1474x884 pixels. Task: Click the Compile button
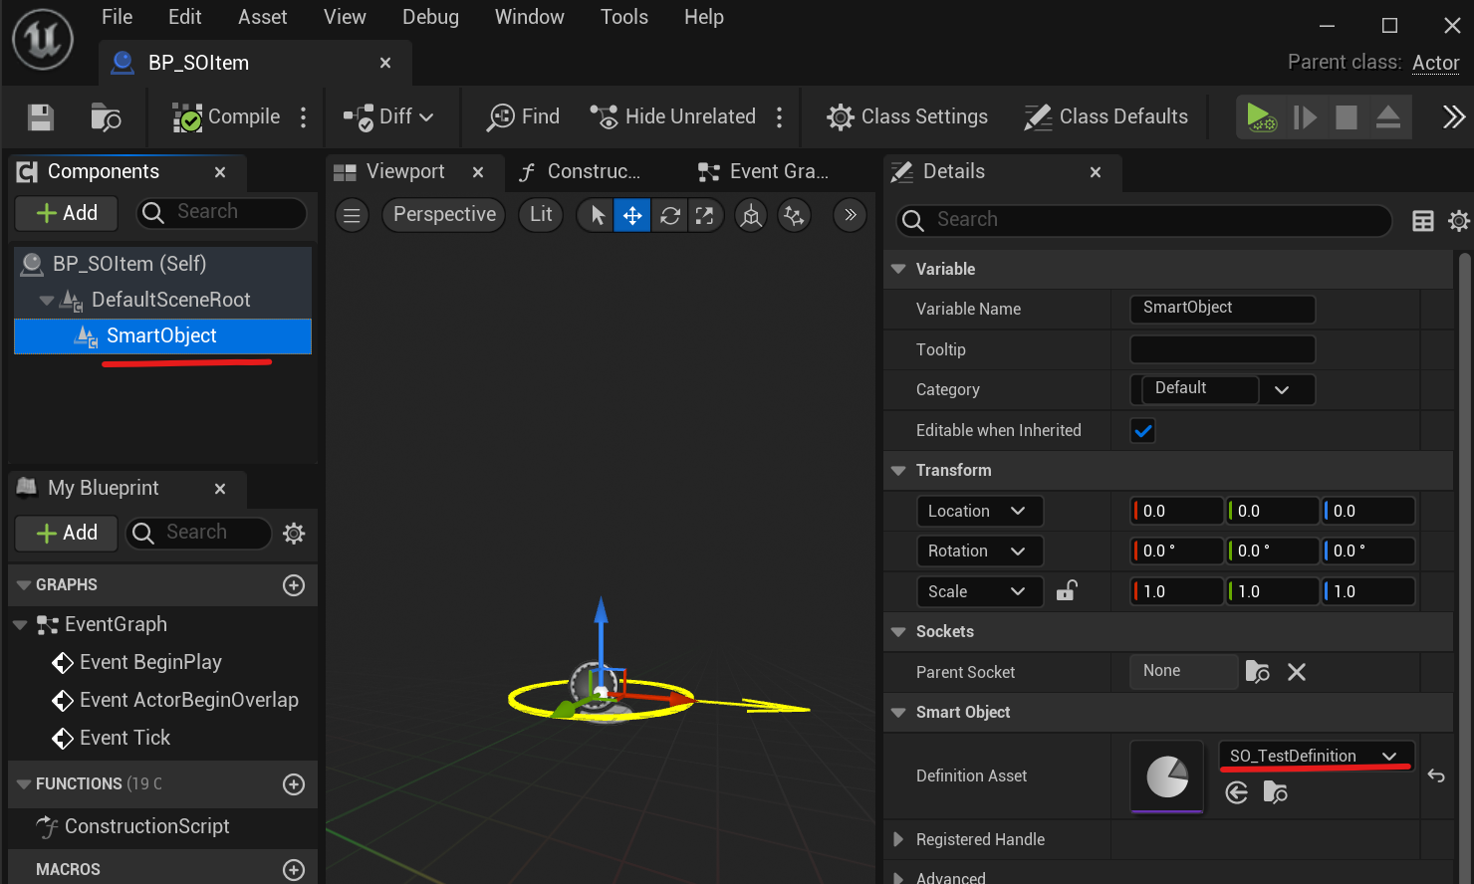(x=227, y=117)
